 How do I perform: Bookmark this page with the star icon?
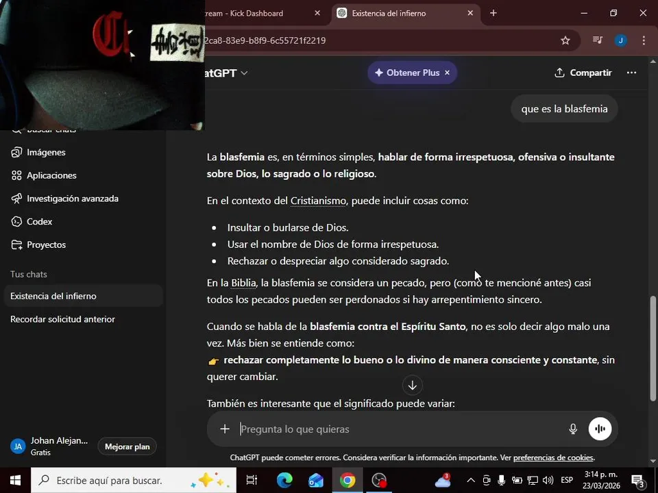[x=565, y=40]
